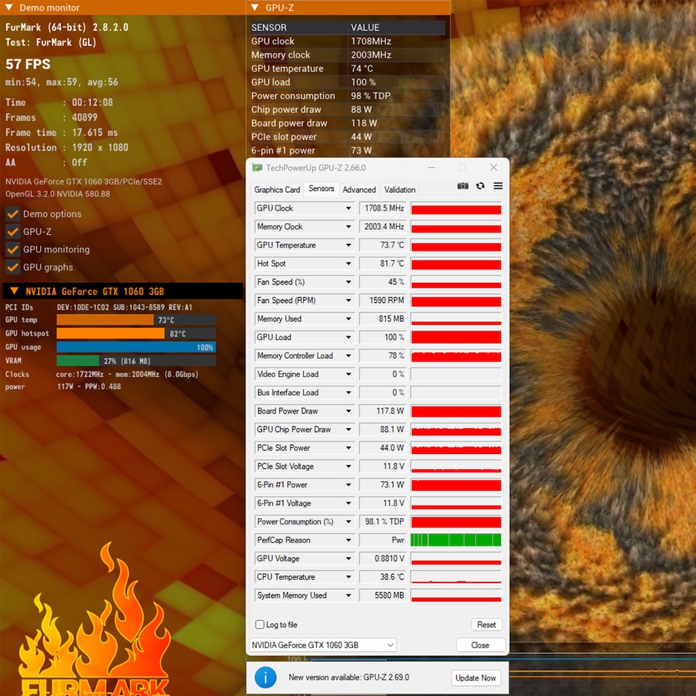Switch to the Advanced tab
This screenshot has height=696, width=696.
coord(359,190)
